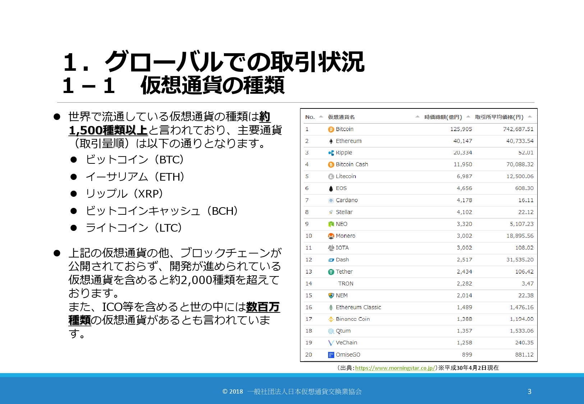
Task: Open the morningstar.co.jp source link
Action: (x=395, y=368)
